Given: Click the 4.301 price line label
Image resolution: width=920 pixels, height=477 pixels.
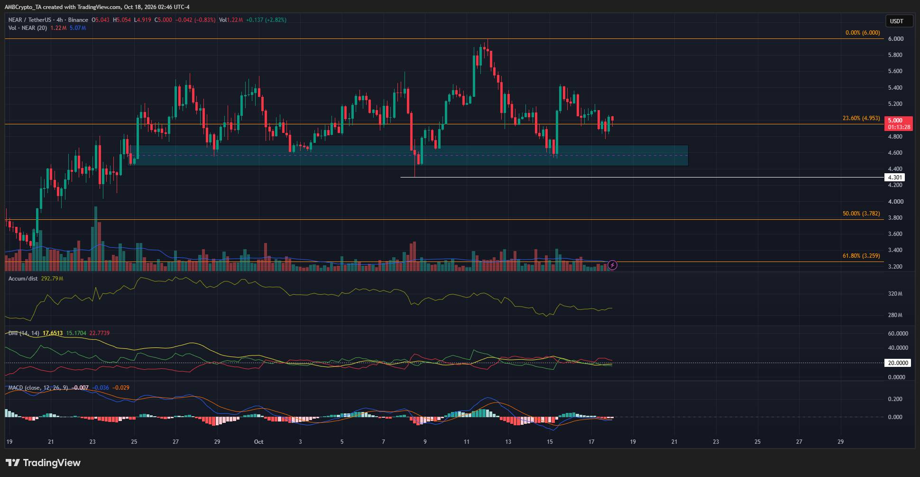Looking at the screenshot, I should click(895, 178).
